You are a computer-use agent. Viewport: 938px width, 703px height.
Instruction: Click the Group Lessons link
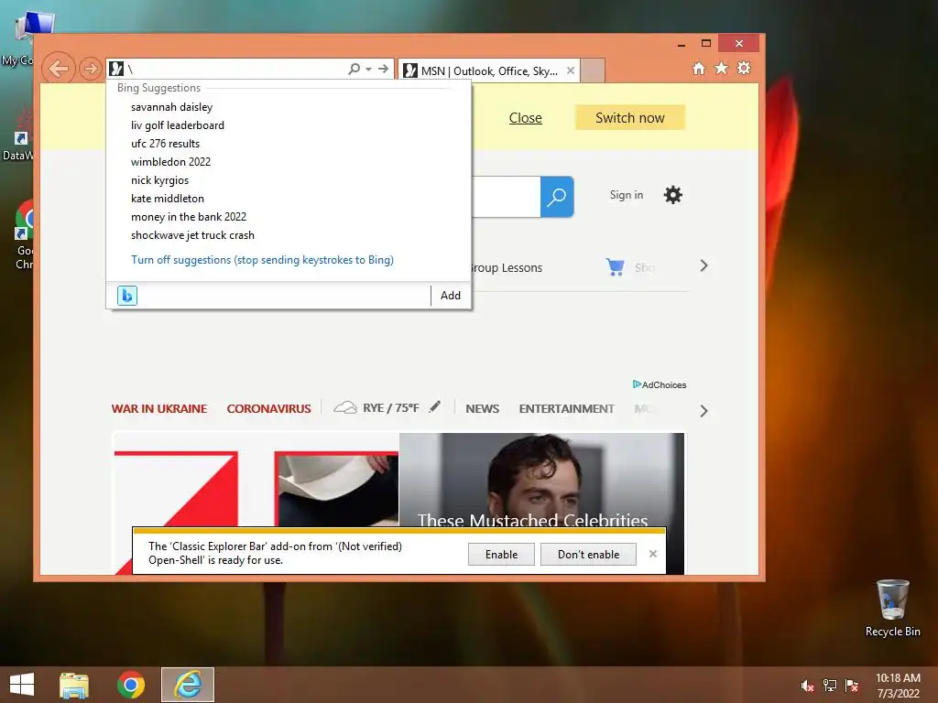506,268
